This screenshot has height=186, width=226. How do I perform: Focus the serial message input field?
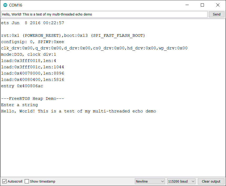click(104, 14)
